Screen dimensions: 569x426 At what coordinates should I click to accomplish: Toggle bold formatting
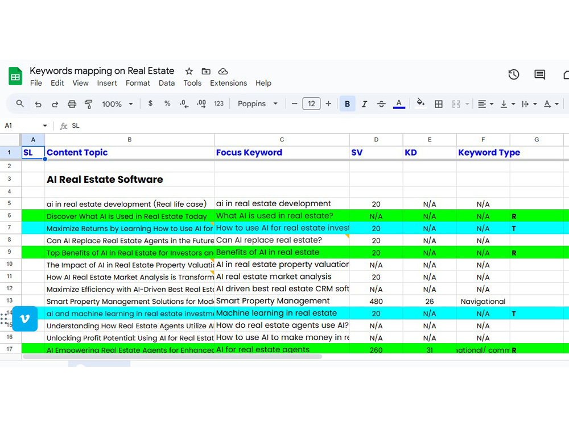[347, 104]
